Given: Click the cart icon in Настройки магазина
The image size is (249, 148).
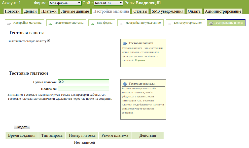Looking at the screenshot, I should pyautogui.click(x=9, y=23).
